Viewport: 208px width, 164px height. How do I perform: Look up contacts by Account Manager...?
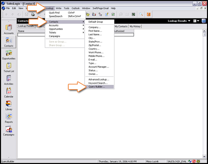tap(99, 67)
